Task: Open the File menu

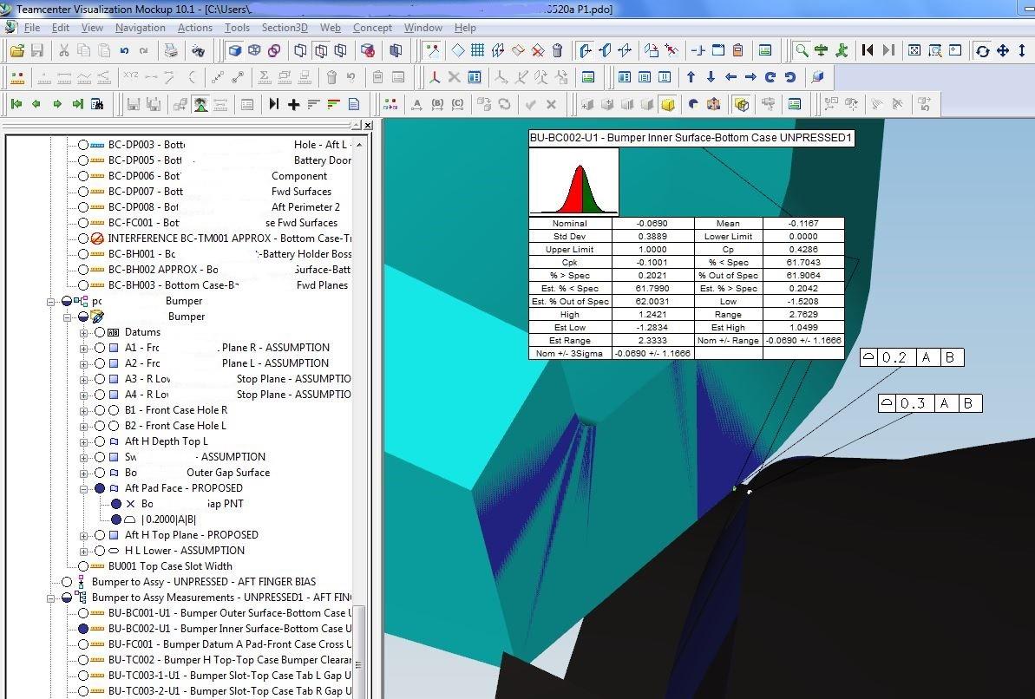Action: click(x=32, y=28)
